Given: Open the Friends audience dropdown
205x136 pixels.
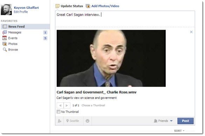Looking at the screenshot, I should point(163,121).
